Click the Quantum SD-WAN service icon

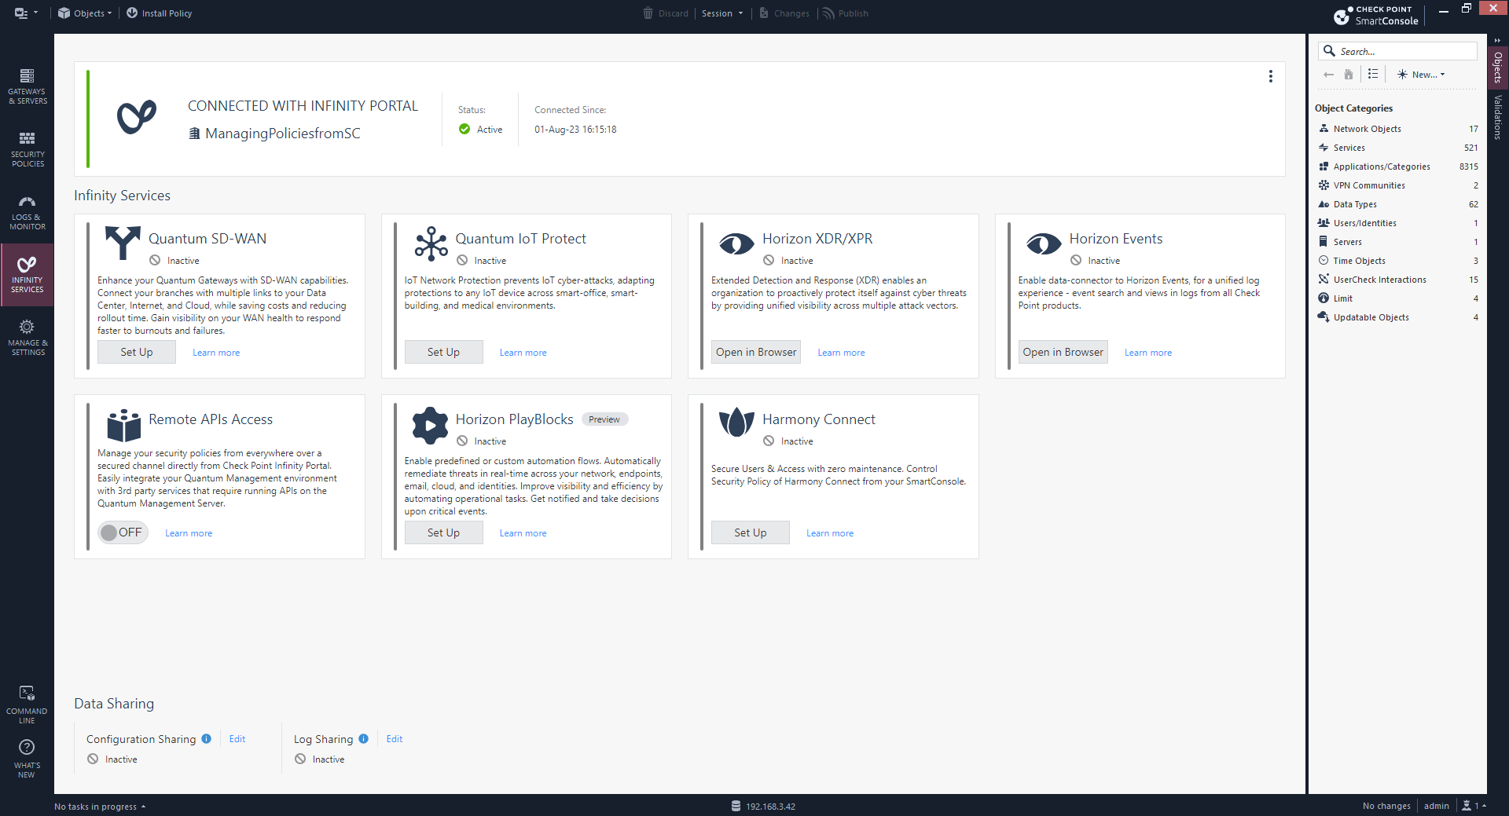click(x=123, y=243)
